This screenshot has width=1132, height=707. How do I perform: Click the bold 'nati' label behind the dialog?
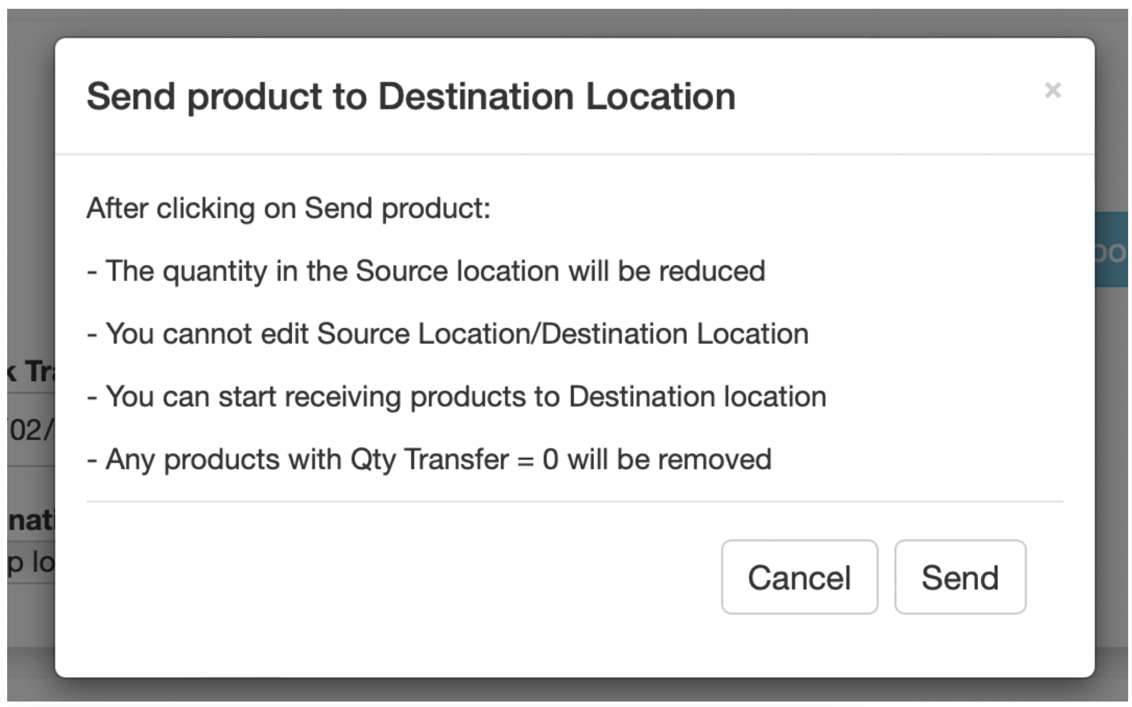[x=31, y=520]
